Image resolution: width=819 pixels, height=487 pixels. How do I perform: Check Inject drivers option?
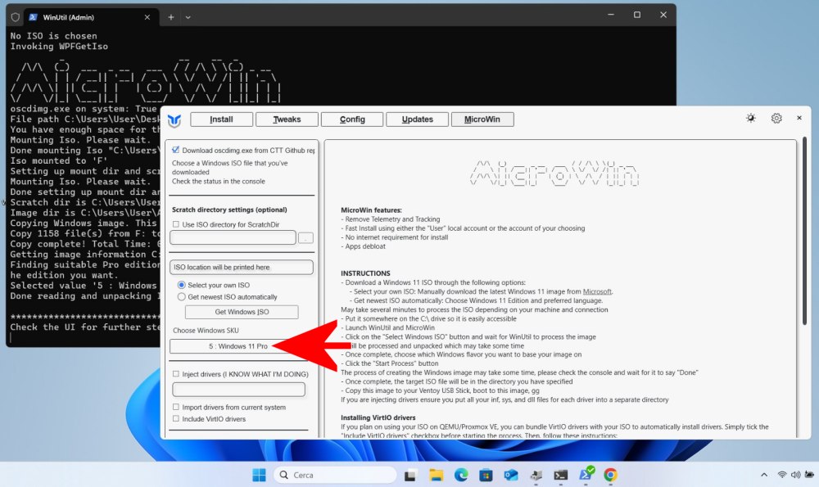tap(176, 374)
